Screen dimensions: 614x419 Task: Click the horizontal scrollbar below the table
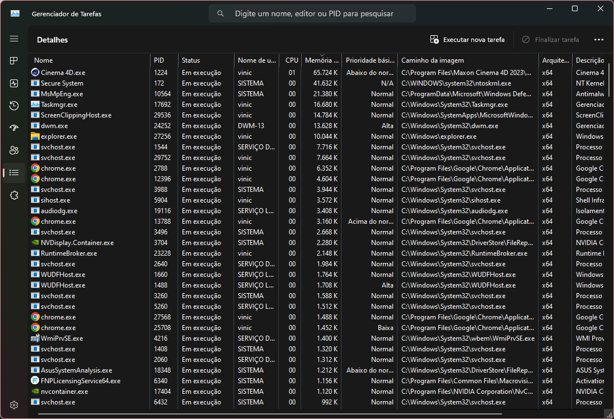pyautogui.click(x=270, y=413)
